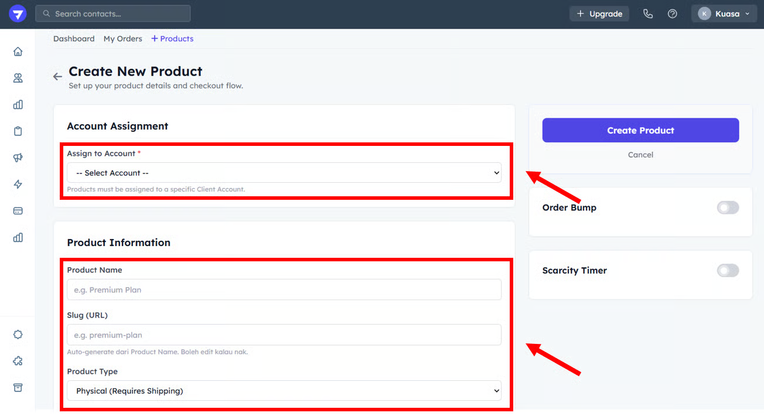Click the puzzle piece integrations icon
Screen dimensions: 764x416
18,361
